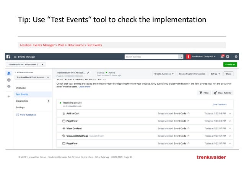Open the Learn more link
The width and height of the screenshot is (244, 172).
(x=85, y=87)
